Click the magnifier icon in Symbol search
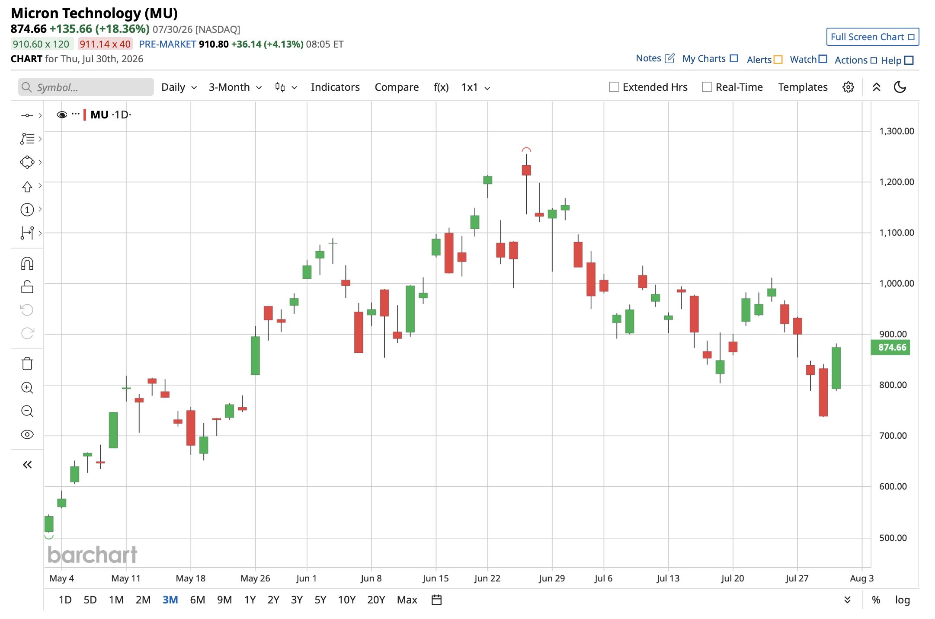Image resolution: width=935 pixels, height=619 pixels. [x=26, y=87]
